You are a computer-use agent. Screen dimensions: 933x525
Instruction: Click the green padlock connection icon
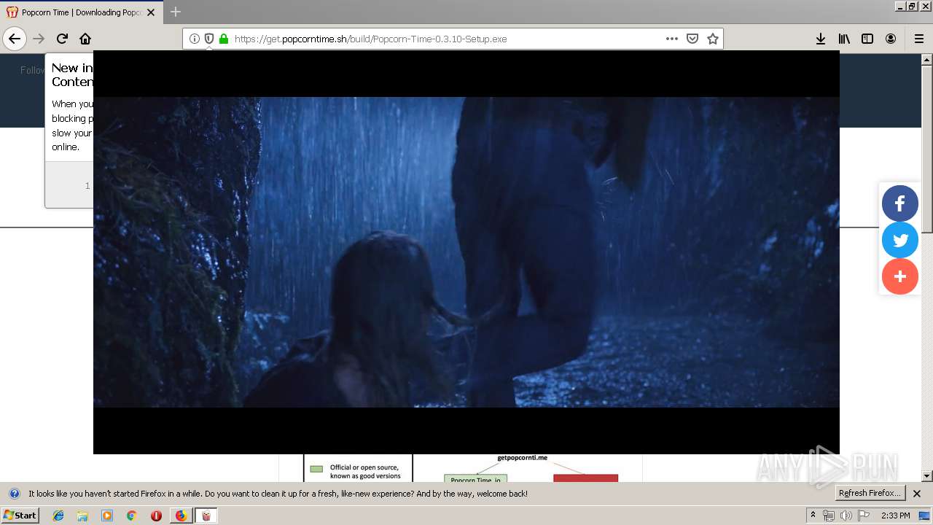click(224, 39)
